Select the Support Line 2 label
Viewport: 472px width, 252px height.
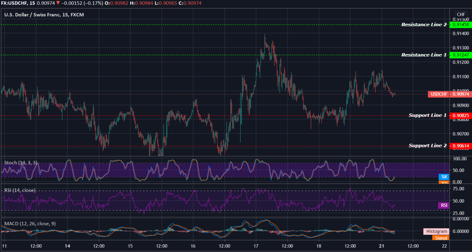[427, 146]
